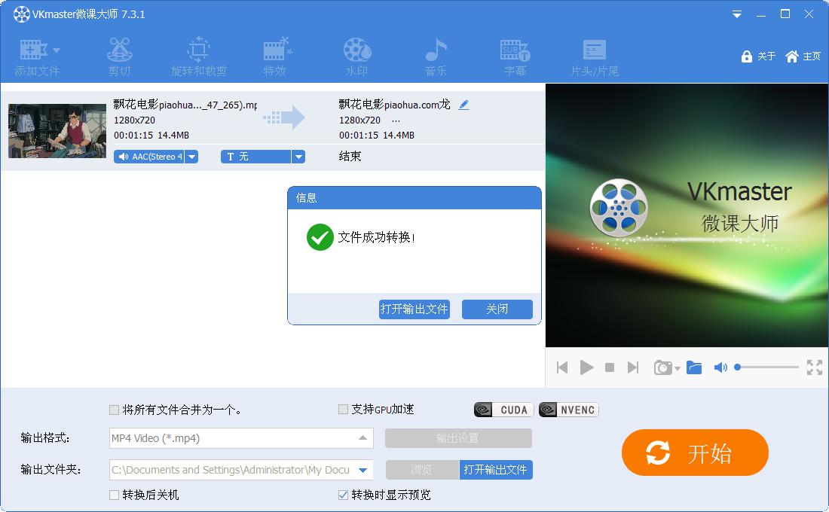Click 打开输出文件 in the dialog

coord(414,309)
